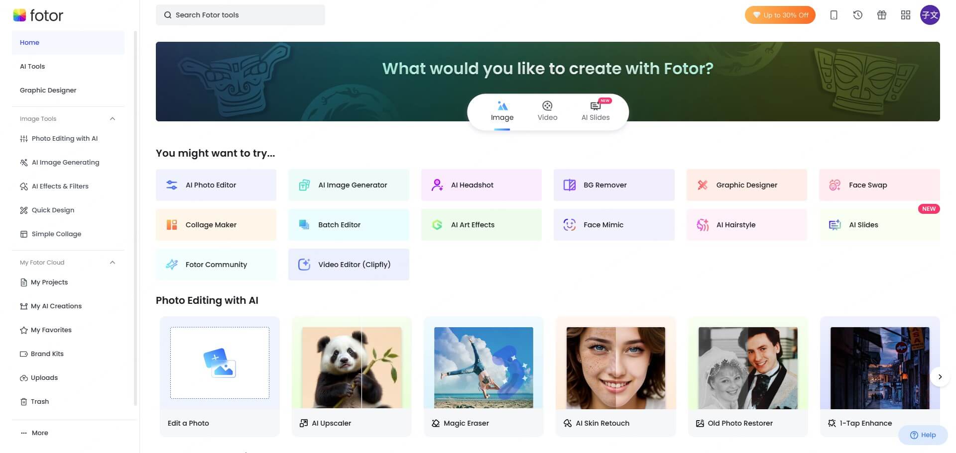This screenshot has width=956, height=453.
Task: Open the AI Image Generator tile
Action: (349, 185)
